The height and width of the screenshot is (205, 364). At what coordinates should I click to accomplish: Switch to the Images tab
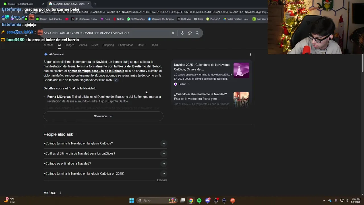pos(70,45)
